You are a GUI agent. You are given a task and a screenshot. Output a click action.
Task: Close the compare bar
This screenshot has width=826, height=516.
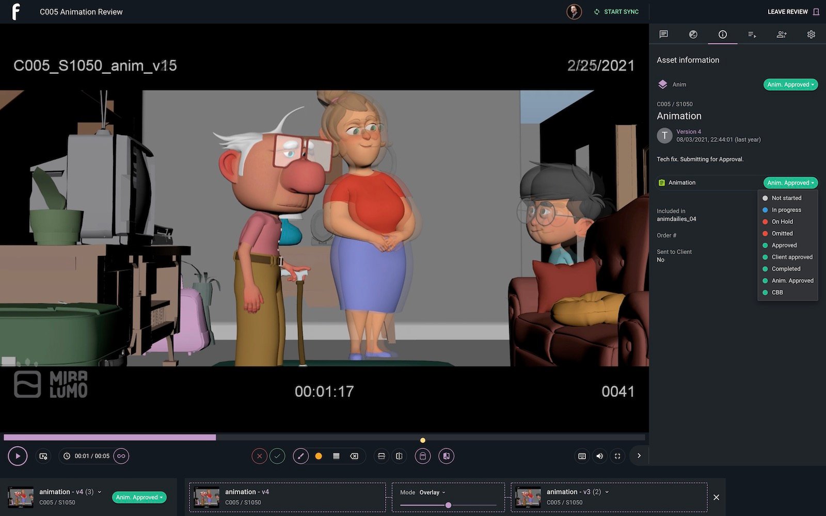(x=716, y=497)
